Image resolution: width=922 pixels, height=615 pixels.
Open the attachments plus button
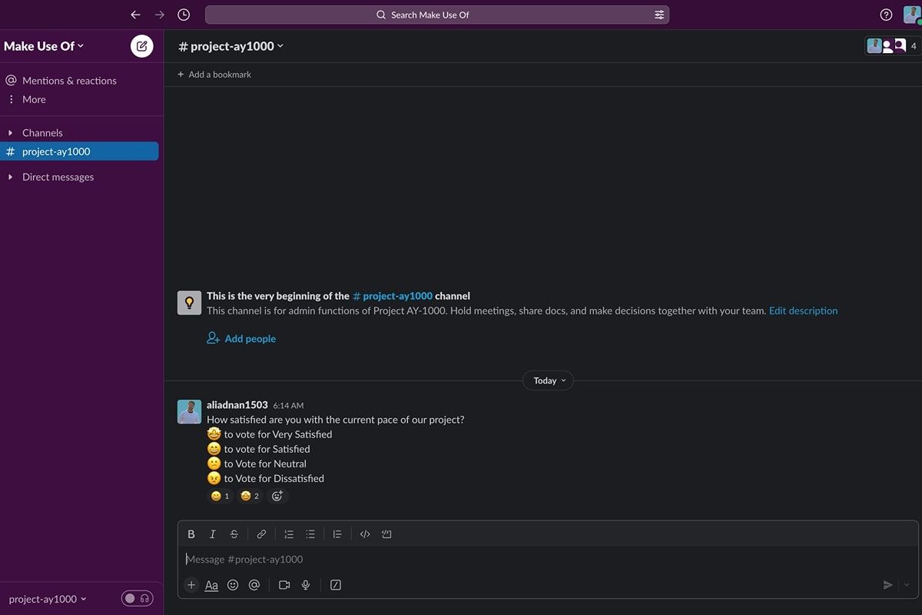click(x=191, y=585)
